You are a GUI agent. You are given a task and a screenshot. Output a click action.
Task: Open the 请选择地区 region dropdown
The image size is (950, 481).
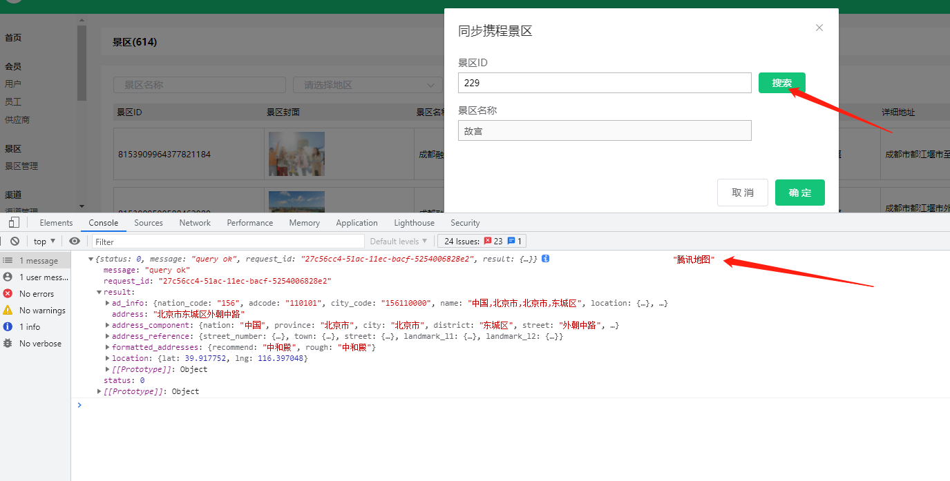(x=368, y=85)
